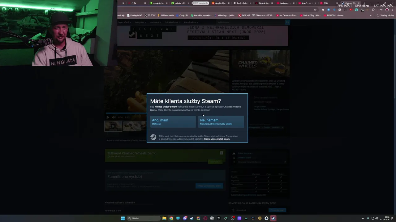396x222 pixels.
Task: Open "Zjistěte více o službě Steam" link
Action: click(x=217, y=139)
